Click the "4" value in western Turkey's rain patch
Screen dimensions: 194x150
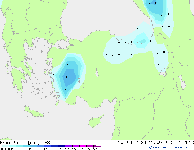[66, 89]
